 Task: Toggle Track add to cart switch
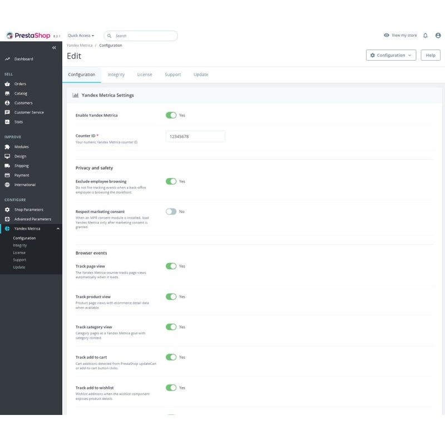coord(171,357)
